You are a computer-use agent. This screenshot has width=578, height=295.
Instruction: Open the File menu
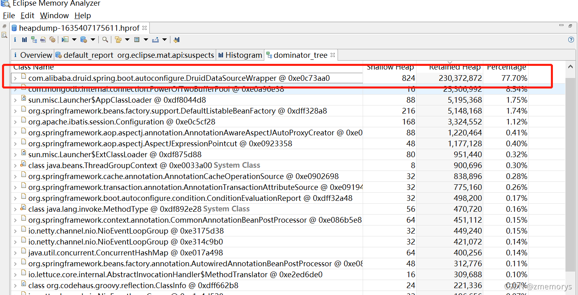tap(8, 15)
